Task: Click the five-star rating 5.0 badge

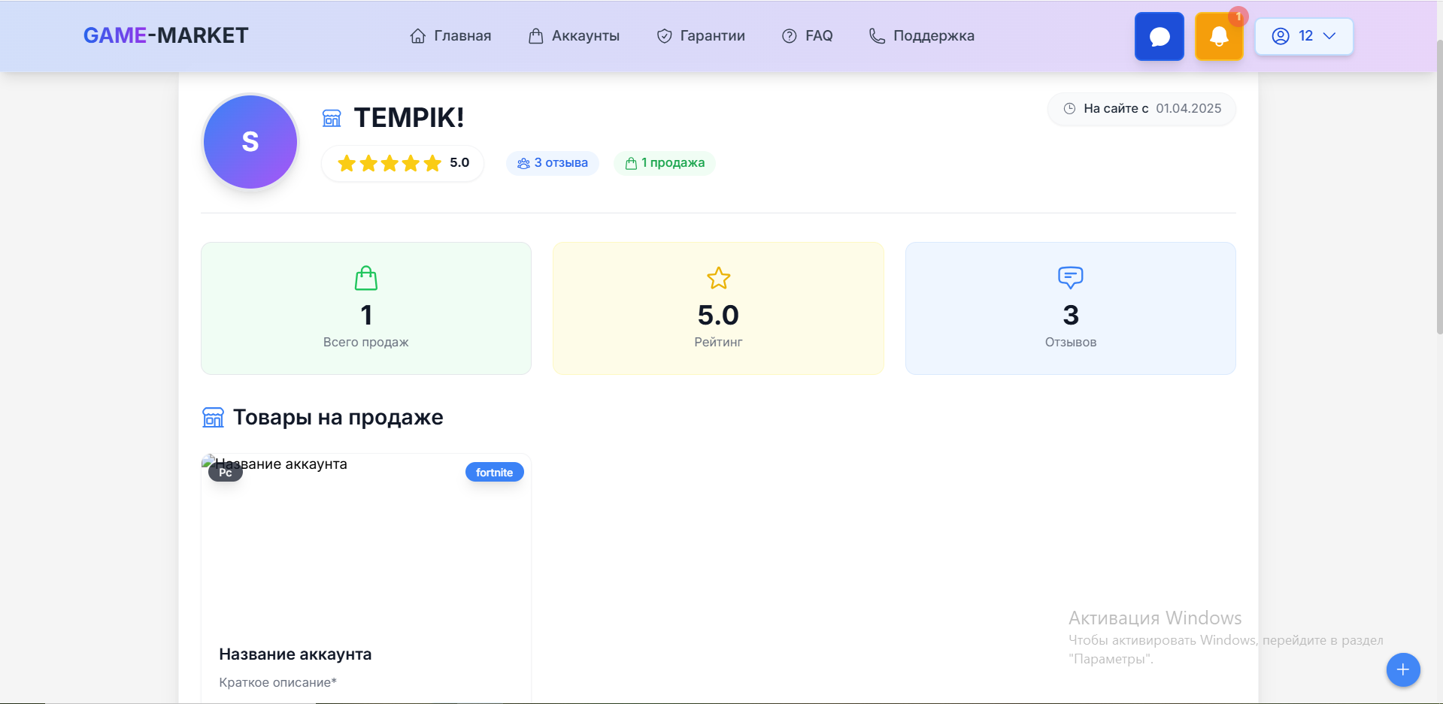Action: point(403,163)
